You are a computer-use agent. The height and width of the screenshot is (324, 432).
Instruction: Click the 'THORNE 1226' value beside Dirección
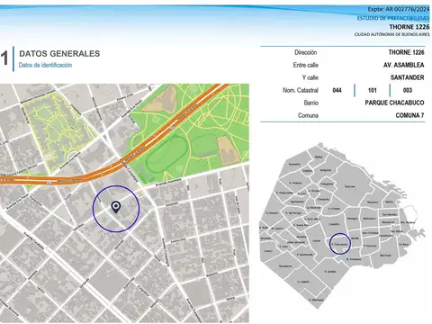[x=406, y=52]
